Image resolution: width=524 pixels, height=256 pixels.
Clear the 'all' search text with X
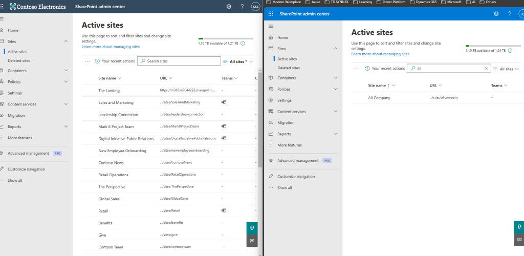(486, 68)
